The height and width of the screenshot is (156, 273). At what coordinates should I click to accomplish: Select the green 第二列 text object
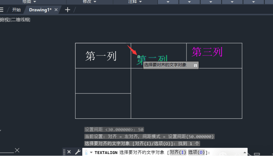152,60
